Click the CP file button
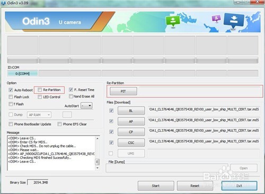Screen dimensions: 265x194 pyautogui.click(x=131, y=132)
